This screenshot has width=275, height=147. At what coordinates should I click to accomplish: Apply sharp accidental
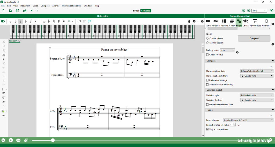(x=59, y=21)
